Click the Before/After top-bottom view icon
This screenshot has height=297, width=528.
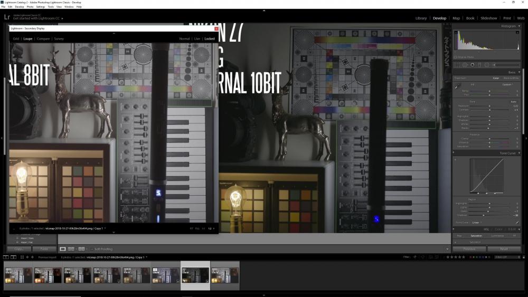coord(81,249)
